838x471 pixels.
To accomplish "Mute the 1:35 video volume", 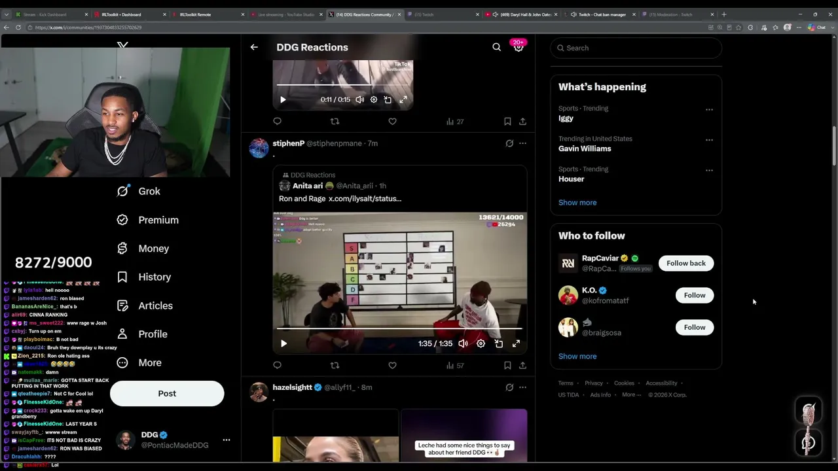I will point(463,343).
